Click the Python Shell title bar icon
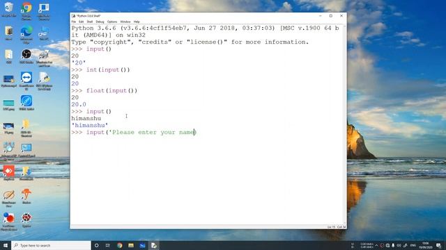 click(x=74, y=16)
